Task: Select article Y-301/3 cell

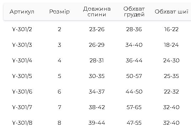Action: click(22, 45)
